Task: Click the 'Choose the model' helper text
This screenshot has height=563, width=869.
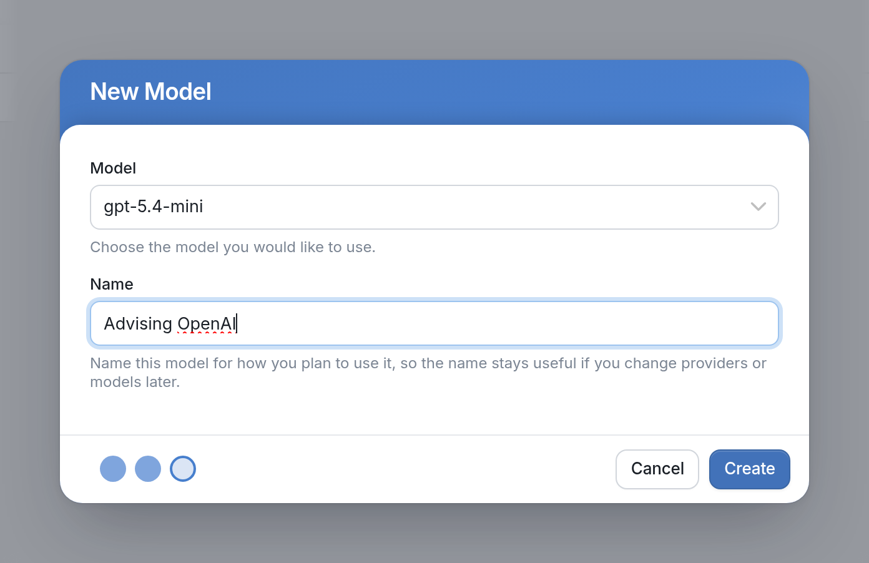Action: [x=233, y=247]
